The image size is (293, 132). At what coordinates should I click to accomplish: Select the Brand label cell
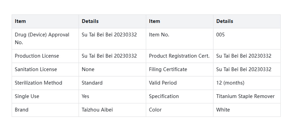[22, 110]
